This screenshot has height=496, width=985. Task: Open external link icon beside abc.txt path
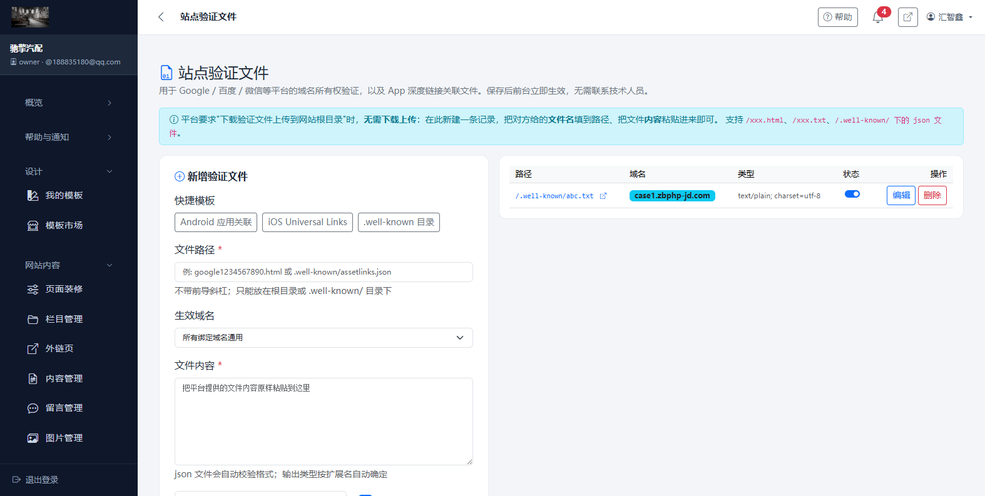click(x=603, y=196)
